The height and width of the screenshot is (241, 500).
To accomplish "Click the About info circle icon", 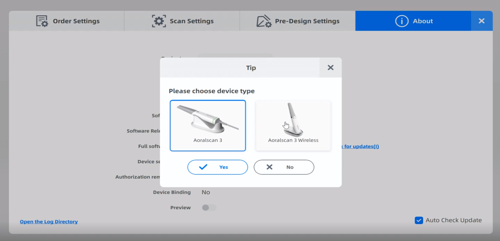I will click(x=402, y=21).
